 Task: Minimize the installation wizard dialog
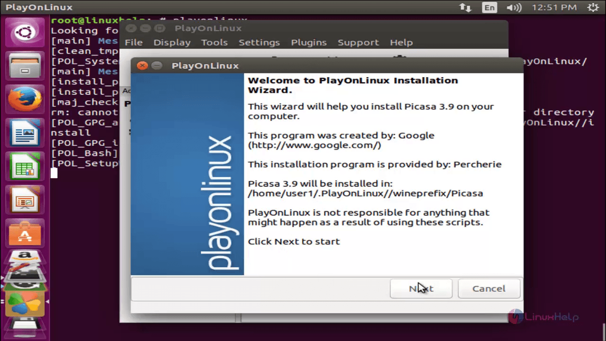point(157,66)
